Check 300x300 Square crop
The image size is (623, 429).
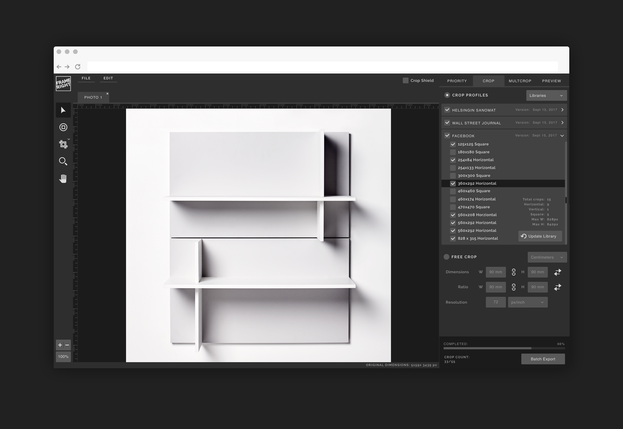tap(453, 176)
